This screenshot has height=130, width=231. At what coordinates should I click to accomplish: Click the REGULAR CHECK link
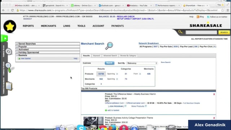point(126,17)
